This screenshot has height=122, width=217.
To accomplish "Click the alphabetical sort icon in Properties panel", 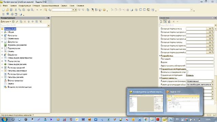I will [x=161, y=22].
